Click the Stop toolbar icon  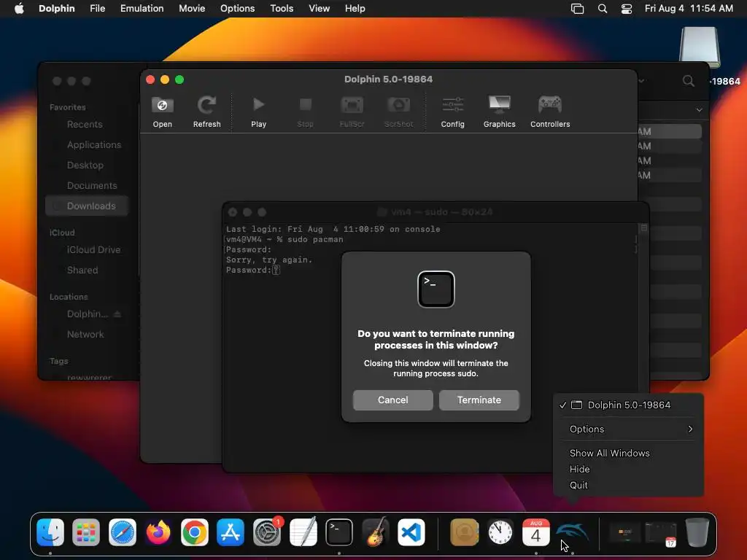click(306, 104)
